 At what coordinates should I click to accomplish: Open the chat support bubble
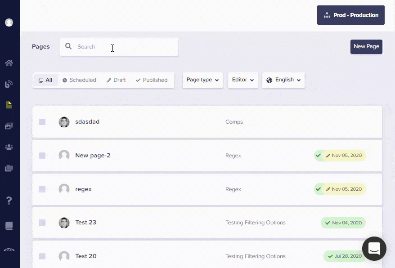pyautogui.click(x=374, y=249)
